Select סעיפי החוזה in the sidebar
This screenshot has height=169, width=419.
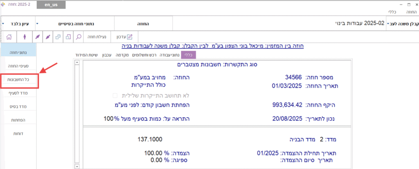pyautogui.click(x=19, y=65)
